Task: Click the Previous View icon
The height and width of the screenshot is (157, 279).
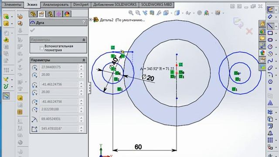Action: pos(145,13)
